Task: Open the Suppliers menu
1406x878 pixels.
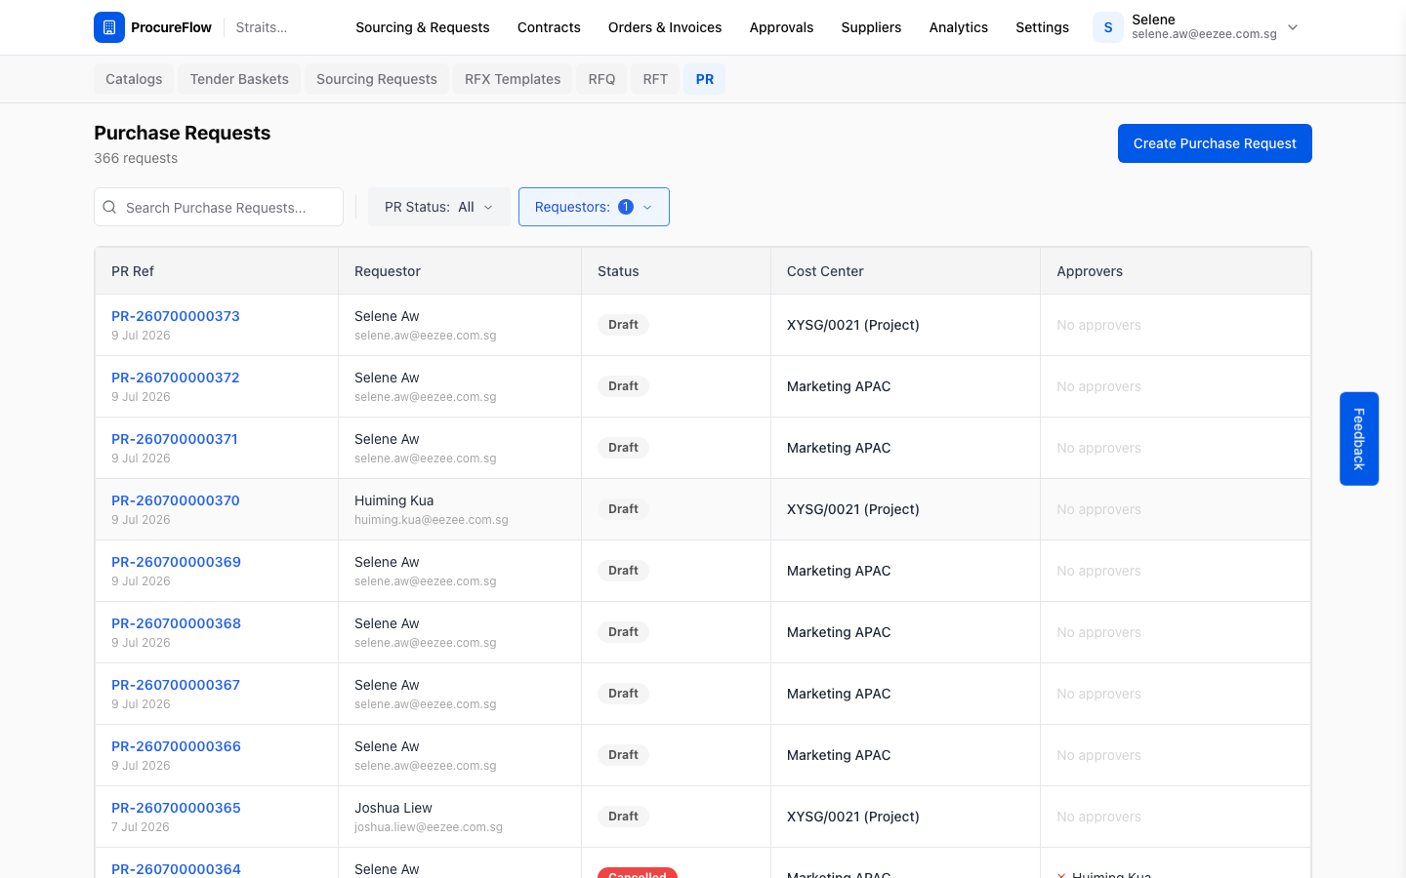Action: (871, 27)
